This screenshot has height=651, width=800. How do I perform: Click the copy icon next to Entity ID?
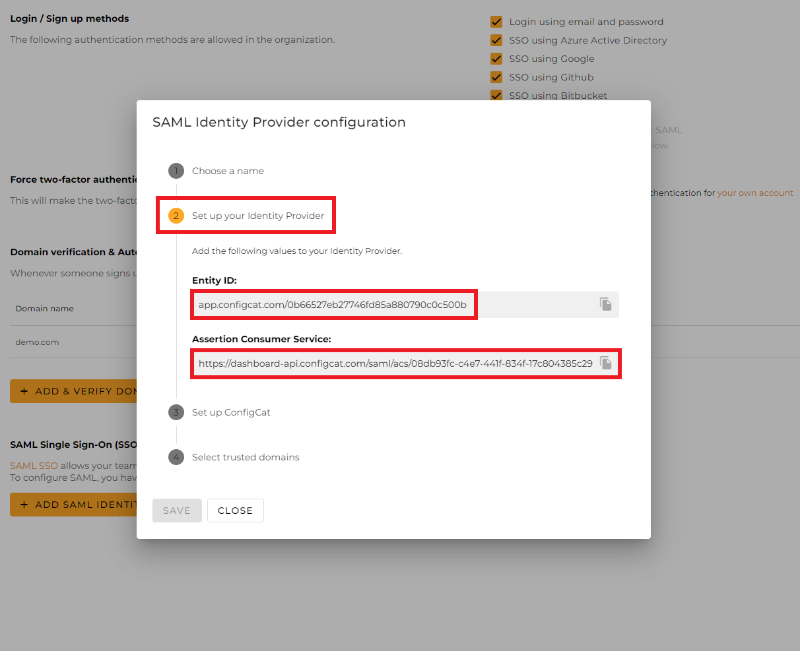tap(605, 303)
